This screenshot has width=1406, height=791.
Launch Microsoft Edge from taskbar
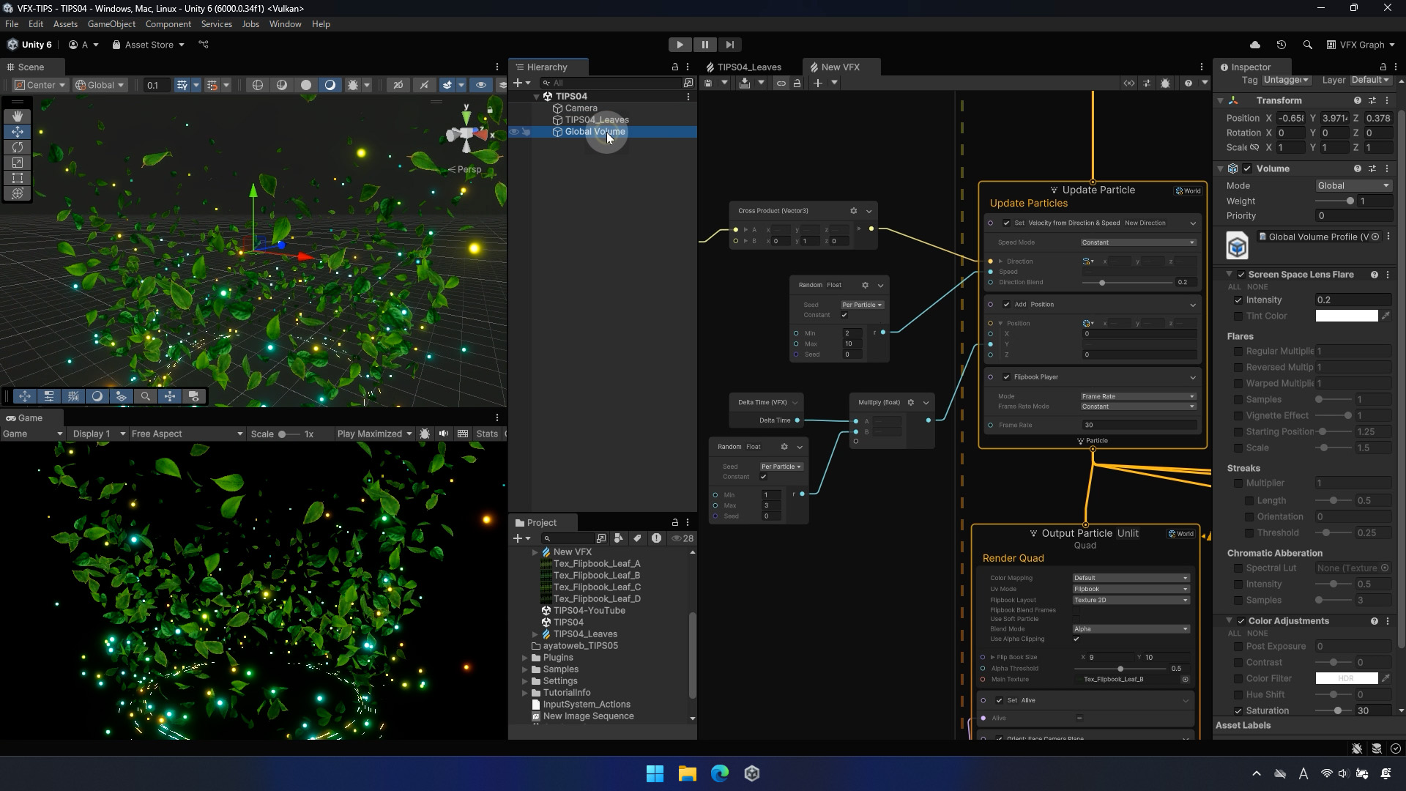(x=719, y=773)
